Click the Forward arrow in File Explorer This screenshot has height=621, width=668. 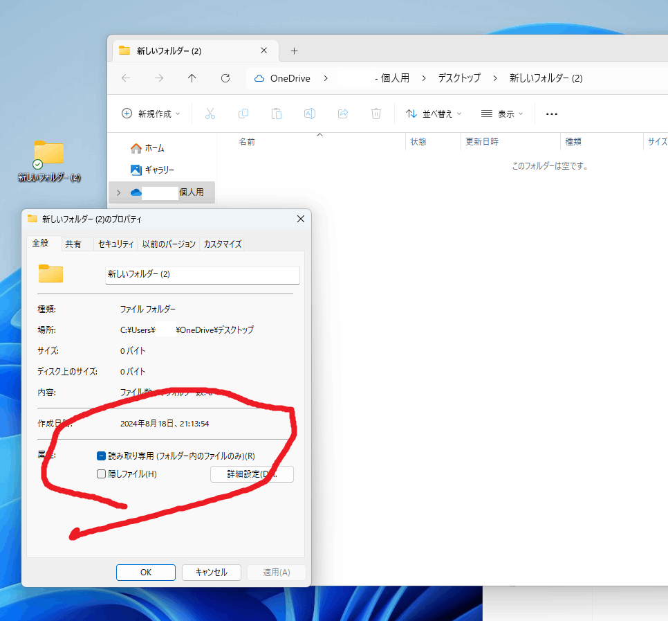click(159, 78)
